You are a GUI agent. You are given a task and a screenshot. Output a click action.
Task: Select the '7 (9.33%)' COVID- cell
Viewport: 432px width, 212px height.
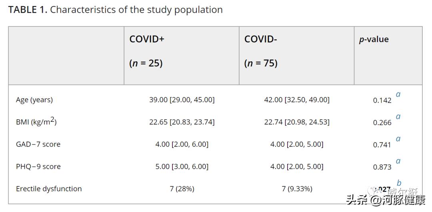[x=297, y=189]
